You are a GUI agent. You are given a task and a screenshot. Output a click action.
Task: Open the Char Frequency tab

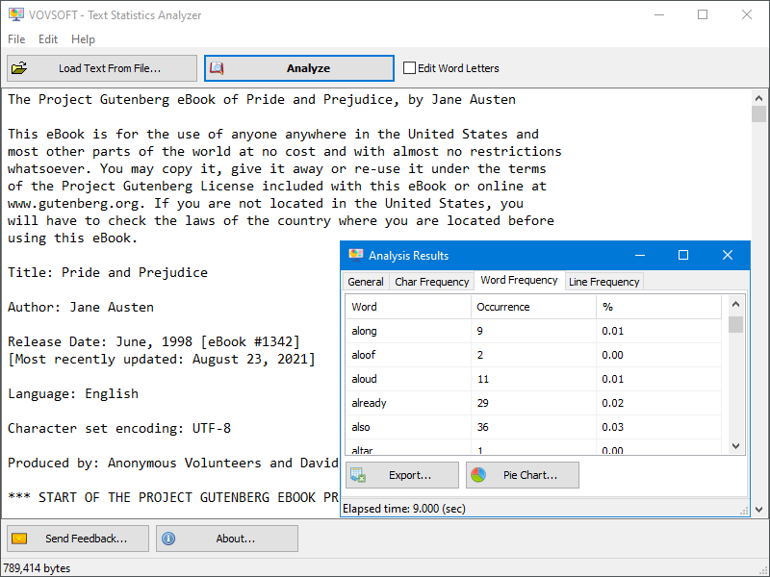coord(431,282)
